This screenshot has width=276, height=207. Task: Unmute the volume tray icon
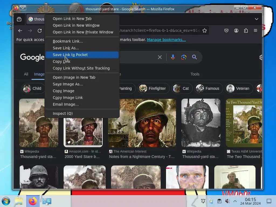227,201
